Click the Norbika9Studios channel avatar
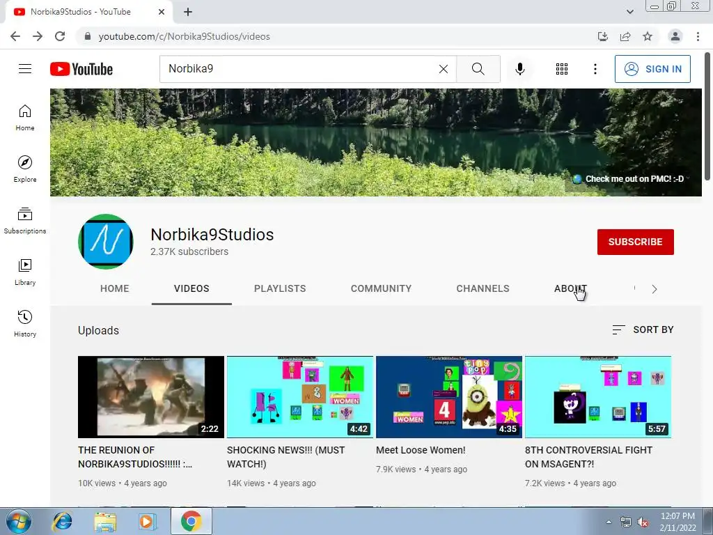The width and height of the screenshot is (713, 535). click(x=106, y=242)
